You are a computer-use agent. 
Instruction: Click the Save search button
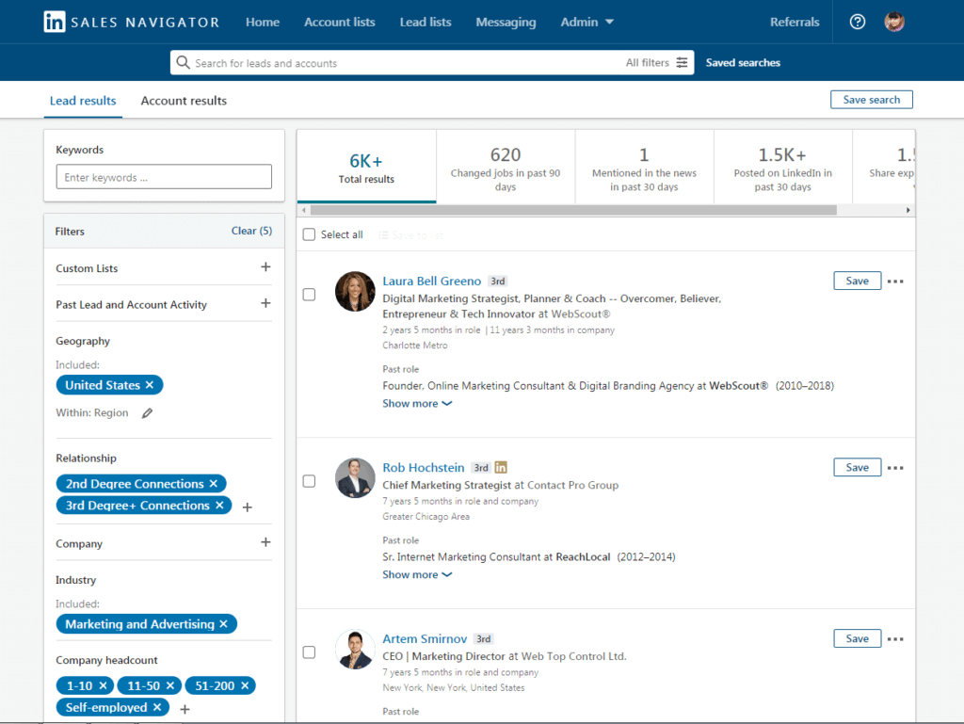pyautogui.click(x=871, y=99)
